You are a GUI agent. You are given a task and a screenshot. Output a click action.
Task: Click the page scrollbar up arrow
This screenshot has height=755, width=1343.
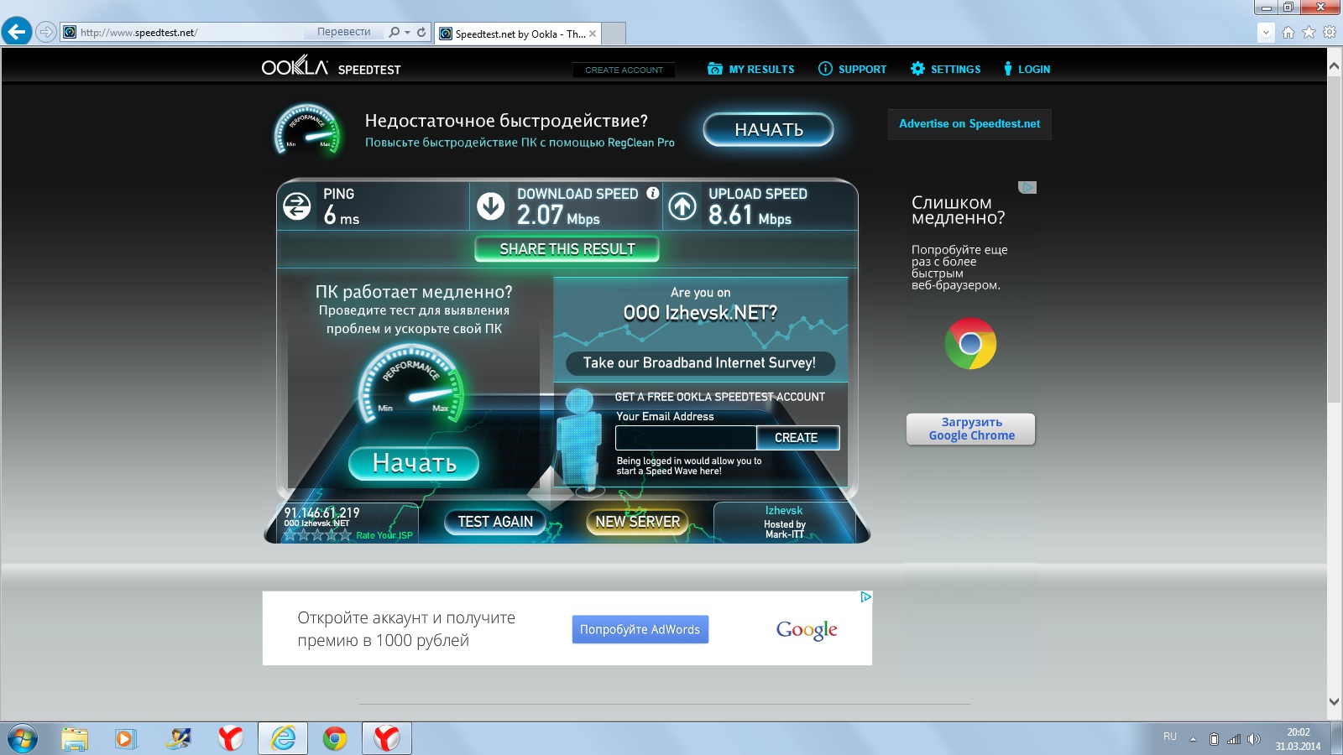(1334, 65)
